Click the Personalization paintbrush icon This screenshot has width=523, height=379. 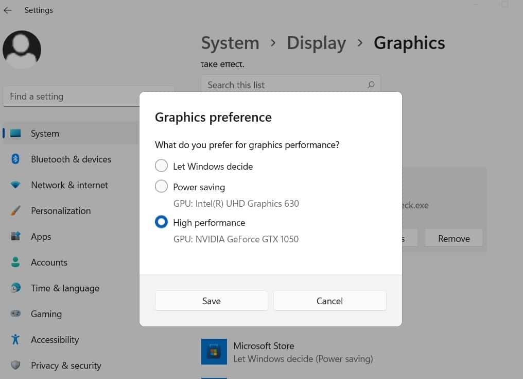point(15,210)
